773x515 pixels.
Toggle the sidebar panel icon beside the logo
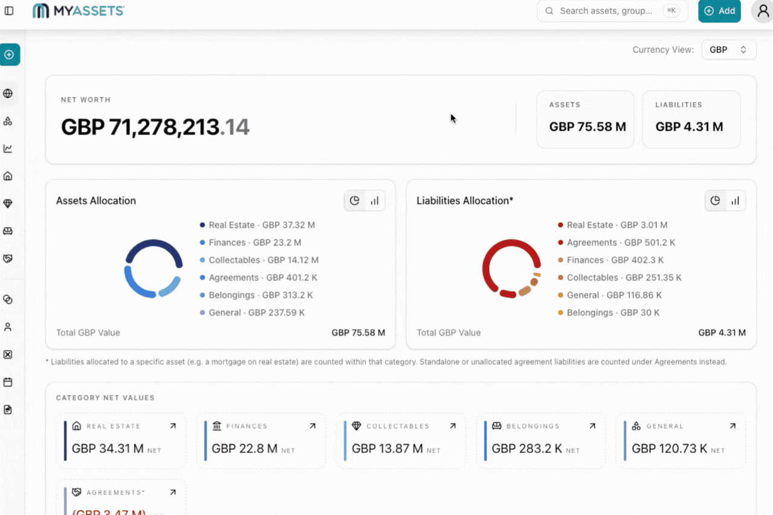(x=9, y=11)
